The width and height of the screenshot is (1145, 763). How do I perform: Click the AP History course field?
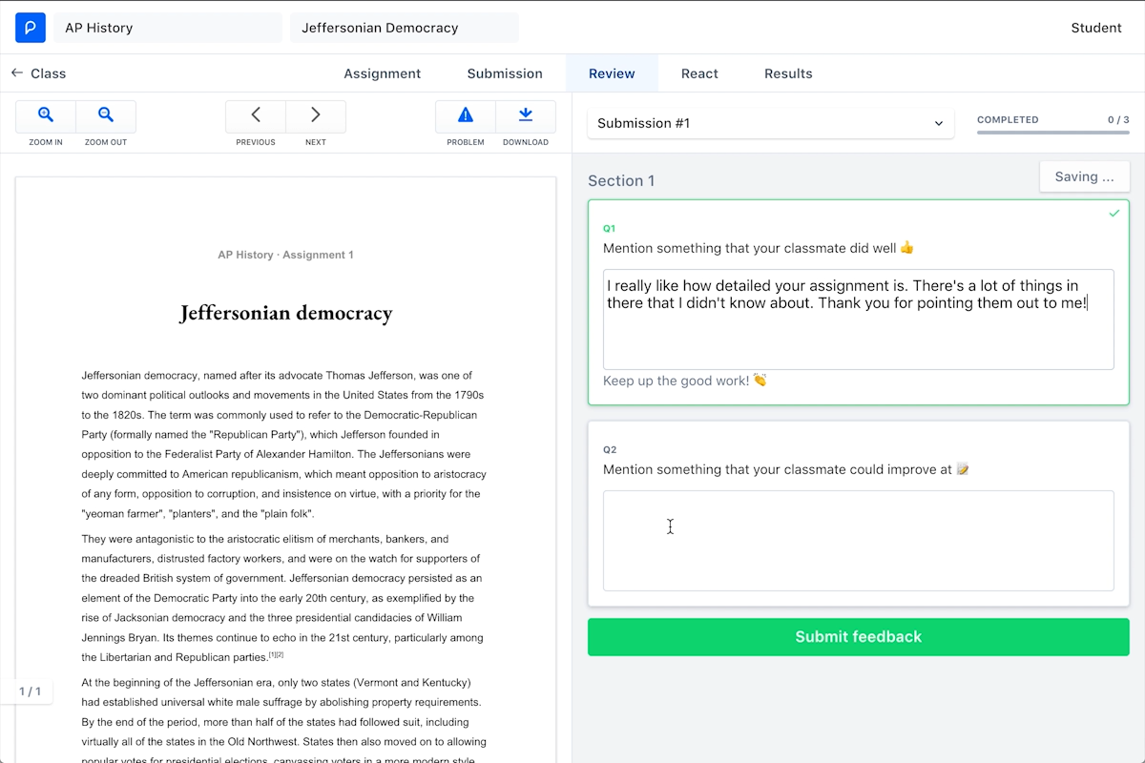[x=168, y=28]
